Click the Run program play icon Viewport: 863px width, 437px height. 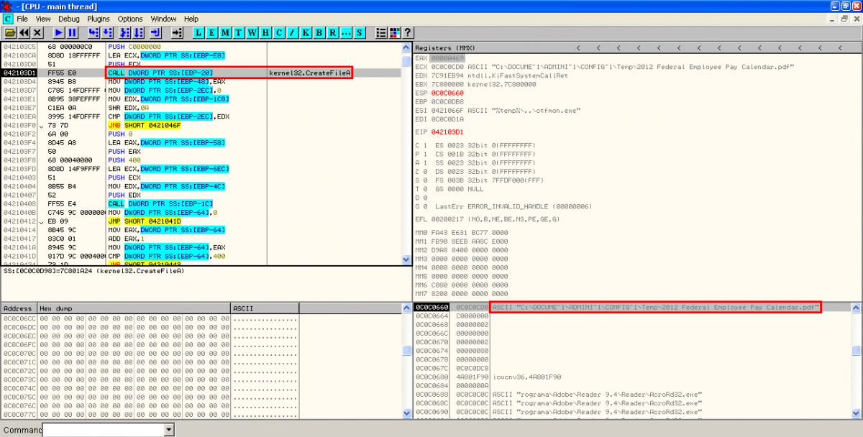pyautogui.click(x=59, y=33)
